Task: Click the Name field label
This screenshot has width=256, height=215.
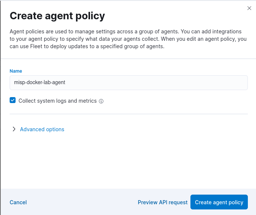Action: [16, 71]
